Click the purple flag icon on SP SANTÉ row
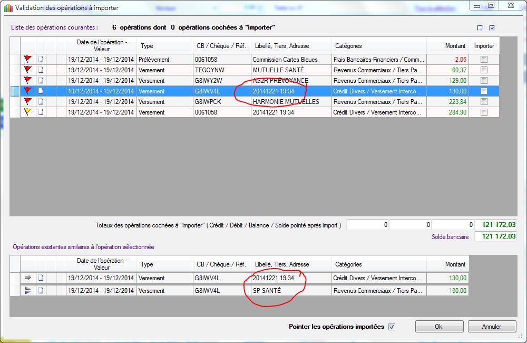527x343 pixels. click(28, 291)
